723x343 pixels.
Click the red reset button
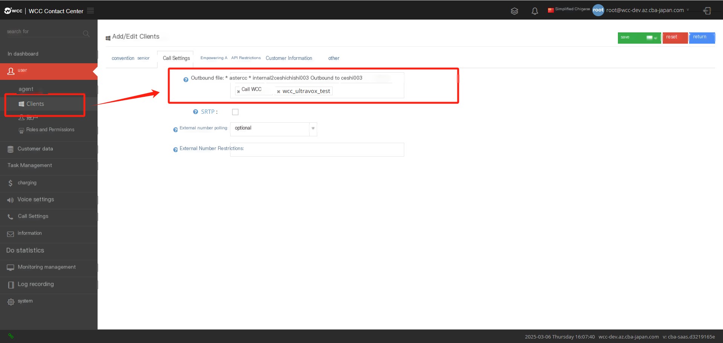[x=675, y=38]
